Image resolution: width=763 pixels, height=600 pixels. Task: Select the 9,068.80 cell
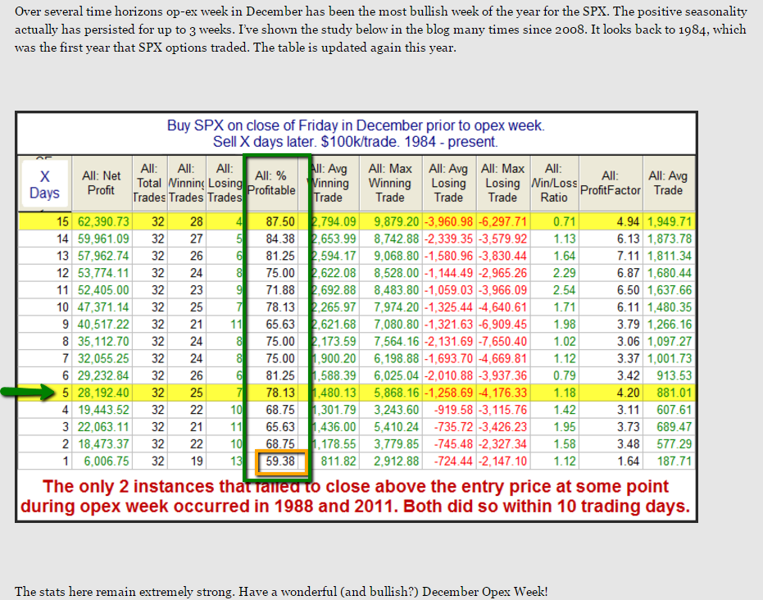[x=396, y=256]
